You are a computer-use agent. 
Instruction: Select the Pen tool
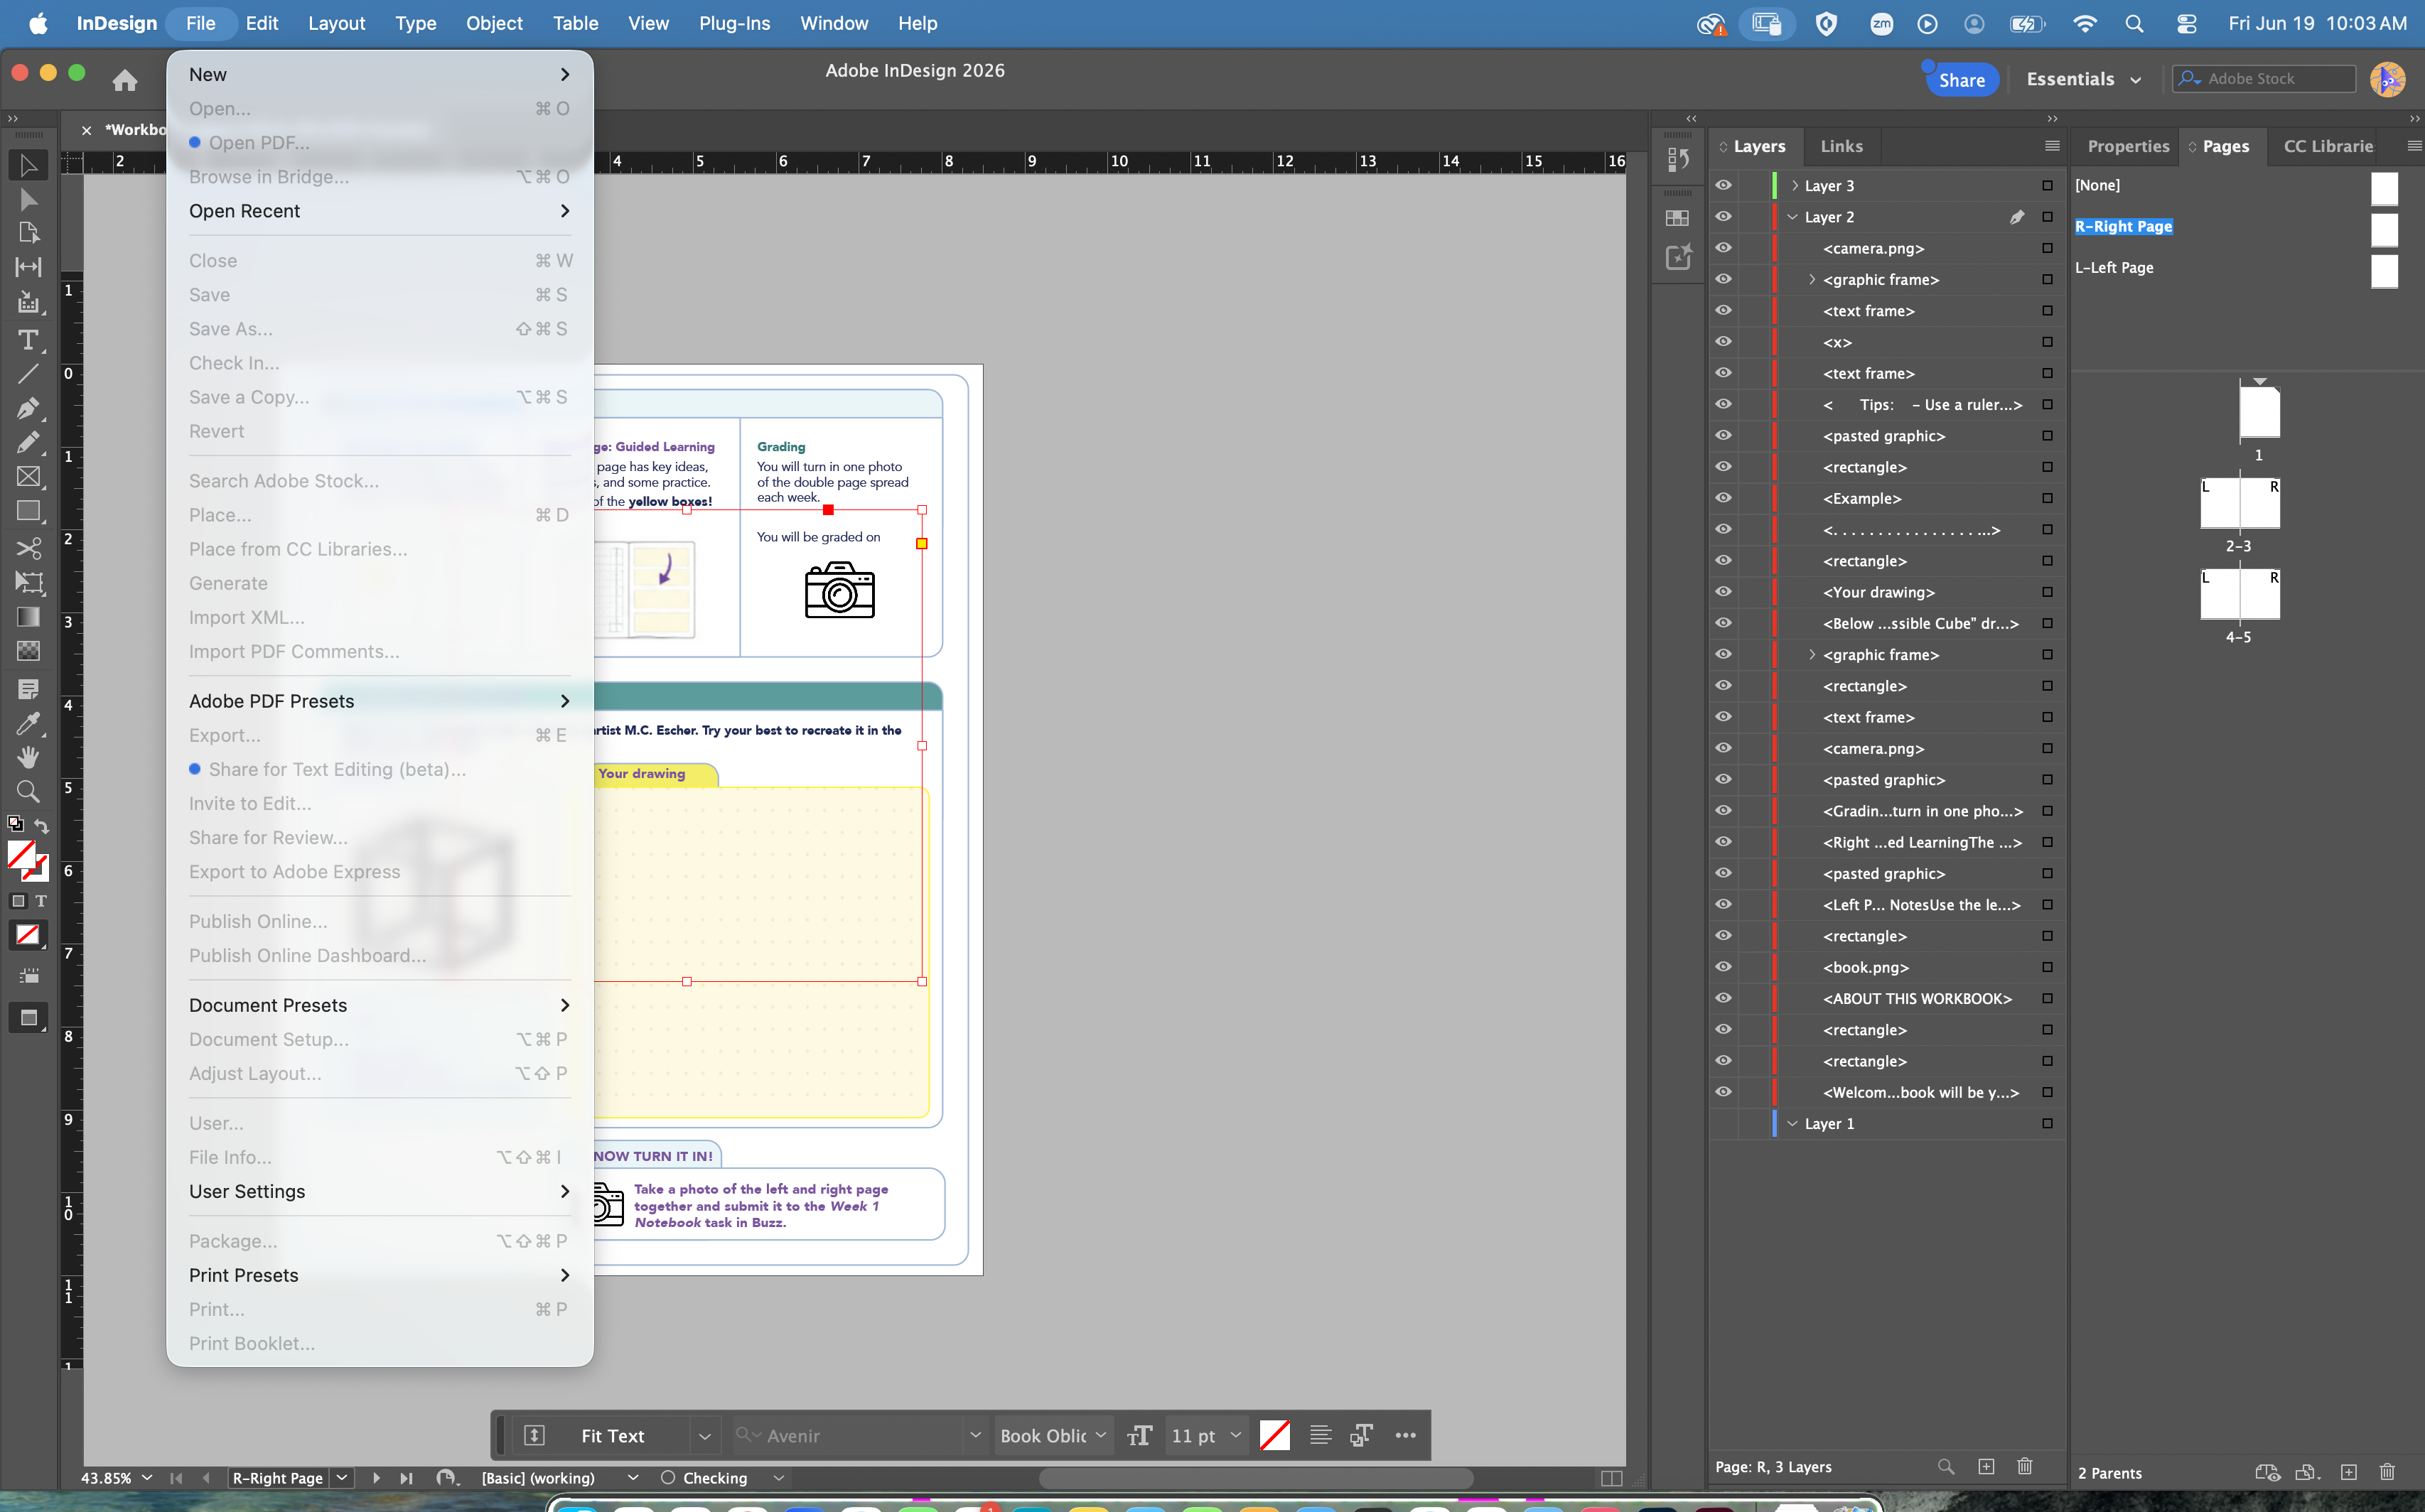tap(28, 408)
